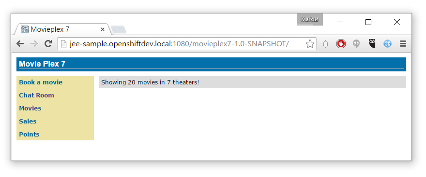
Task: Open the Points link
Action: tap(29, 134)
